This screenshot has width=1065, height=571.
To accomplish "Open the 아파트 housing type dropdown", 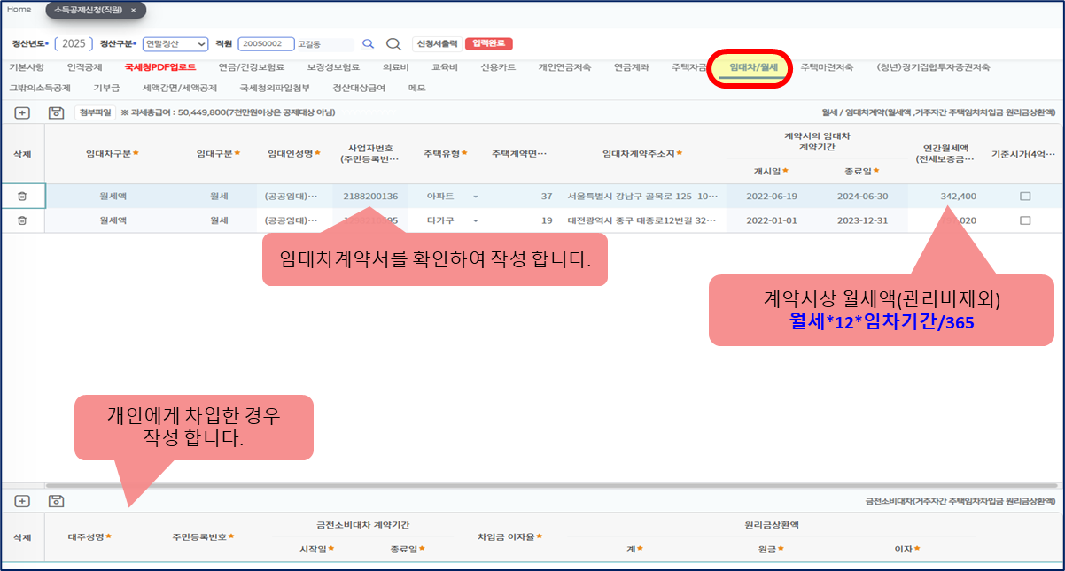I will (x=476, y=197).
